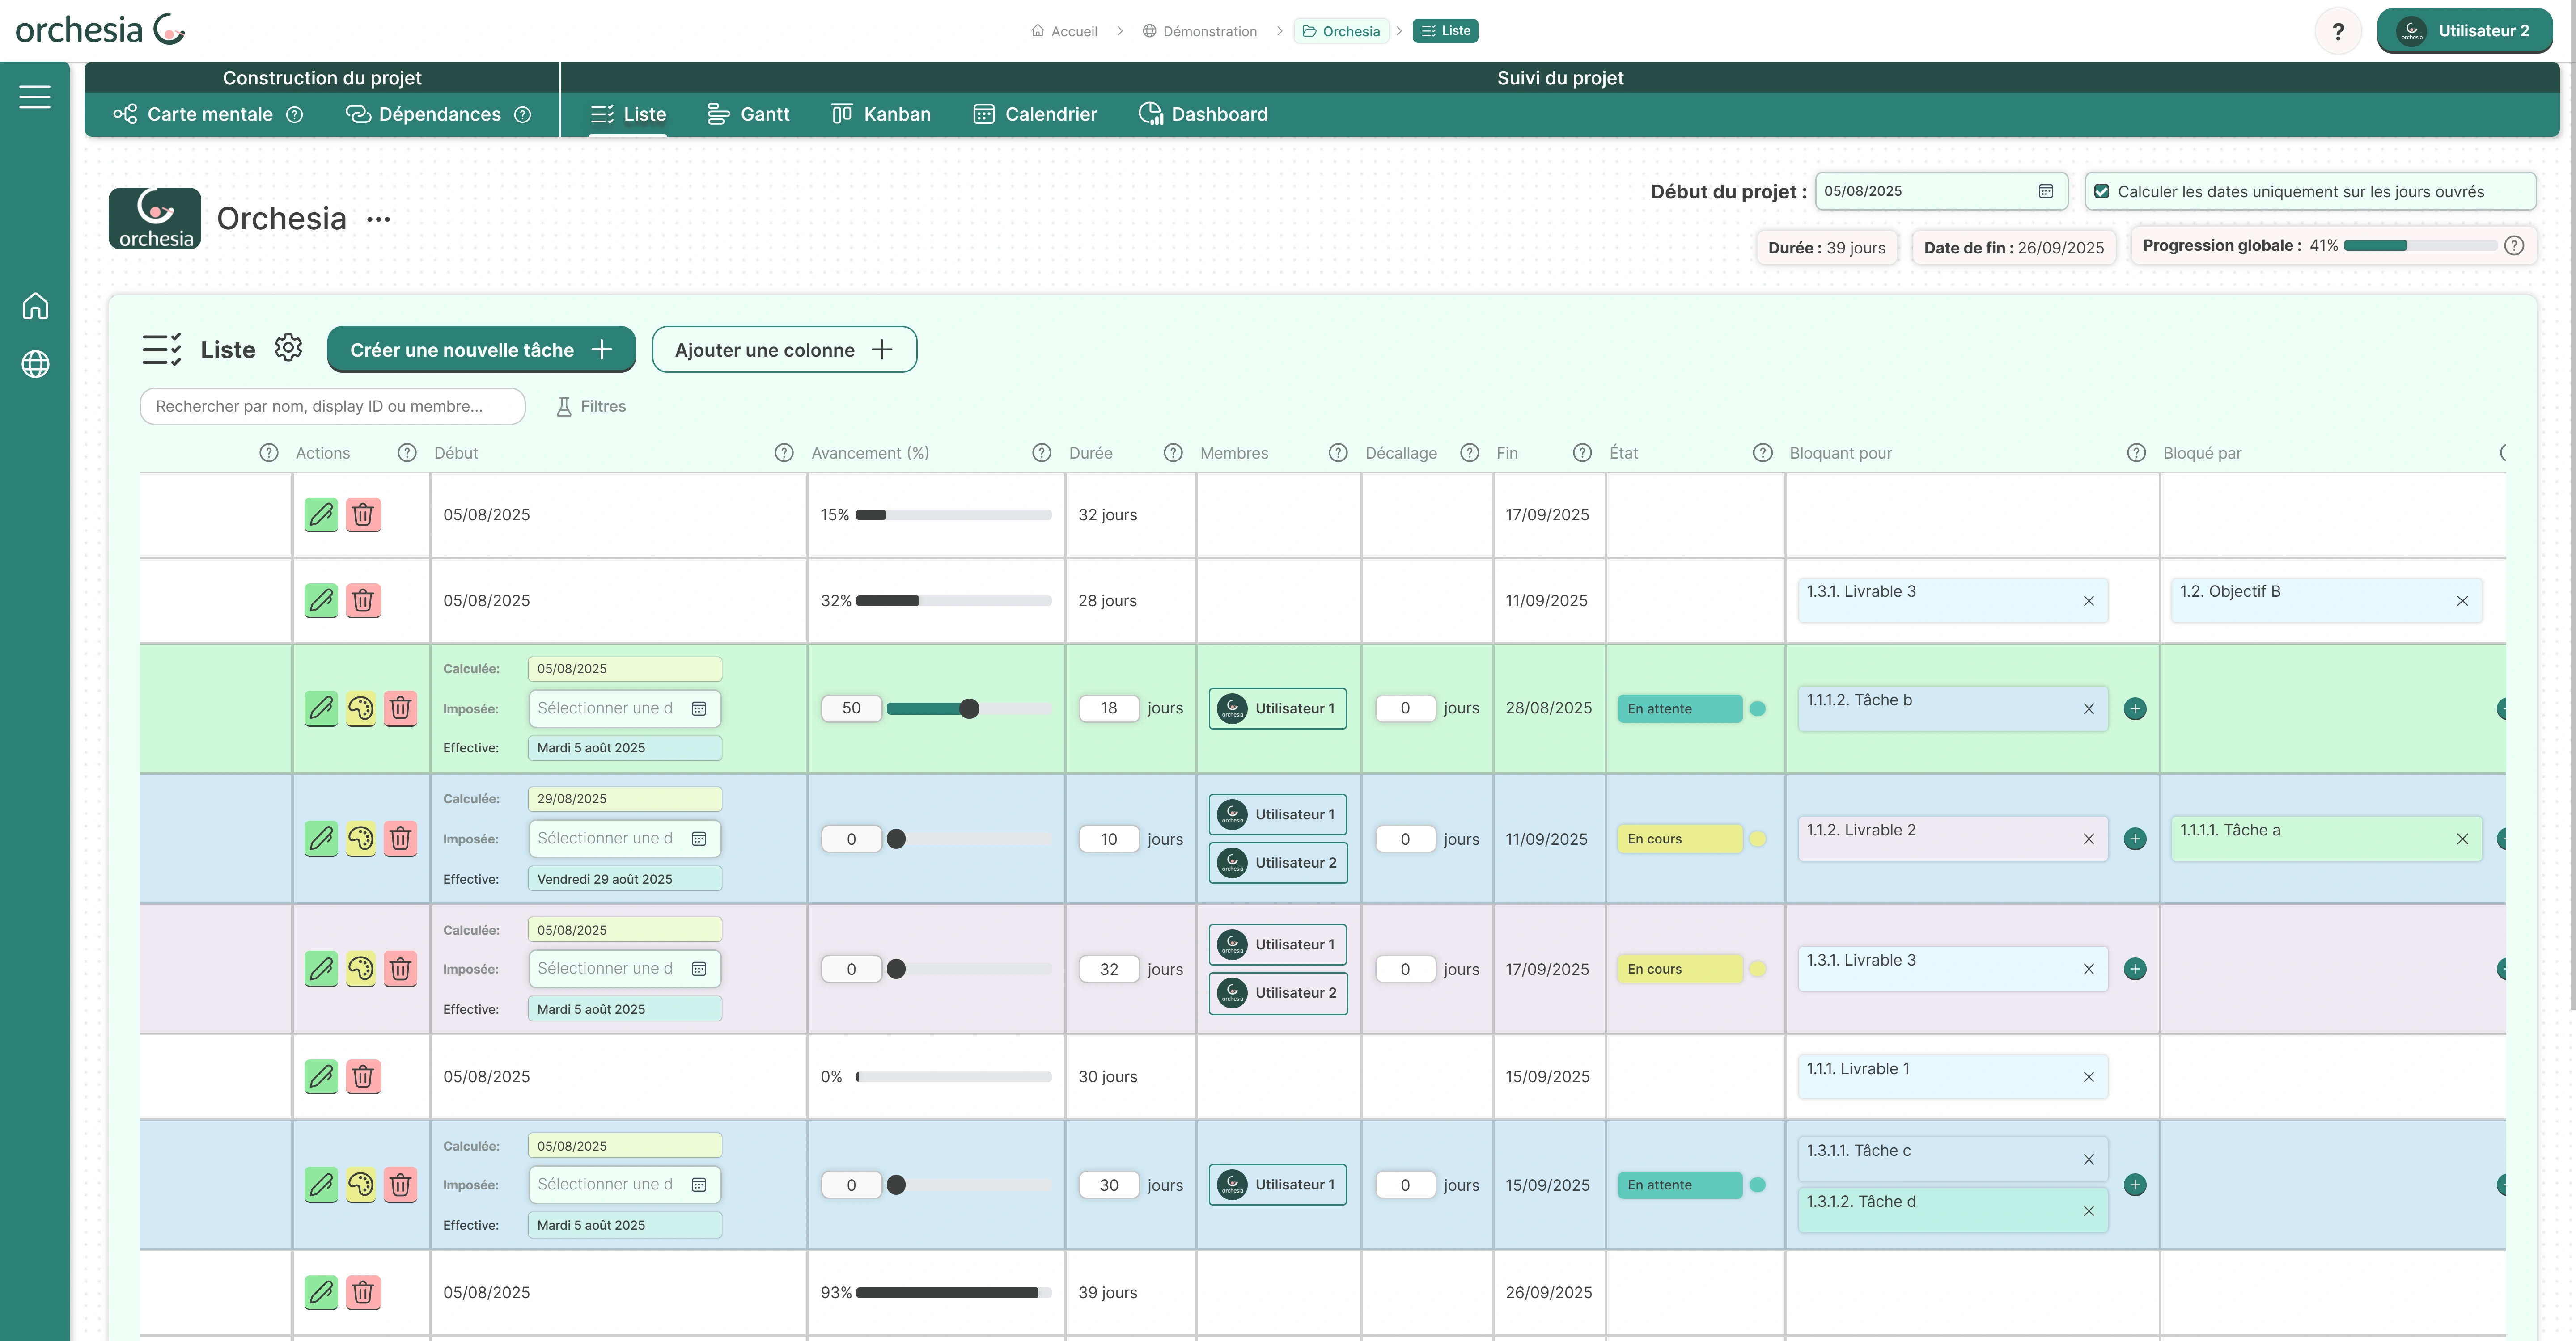Open the Dashboard view
The image size is (2576, 1341).
point(1203,114)
